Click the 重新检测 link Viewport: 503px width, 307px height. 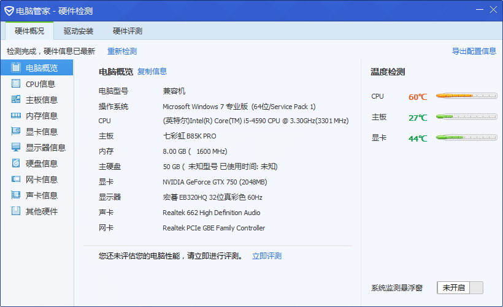(x=122, y=51)
